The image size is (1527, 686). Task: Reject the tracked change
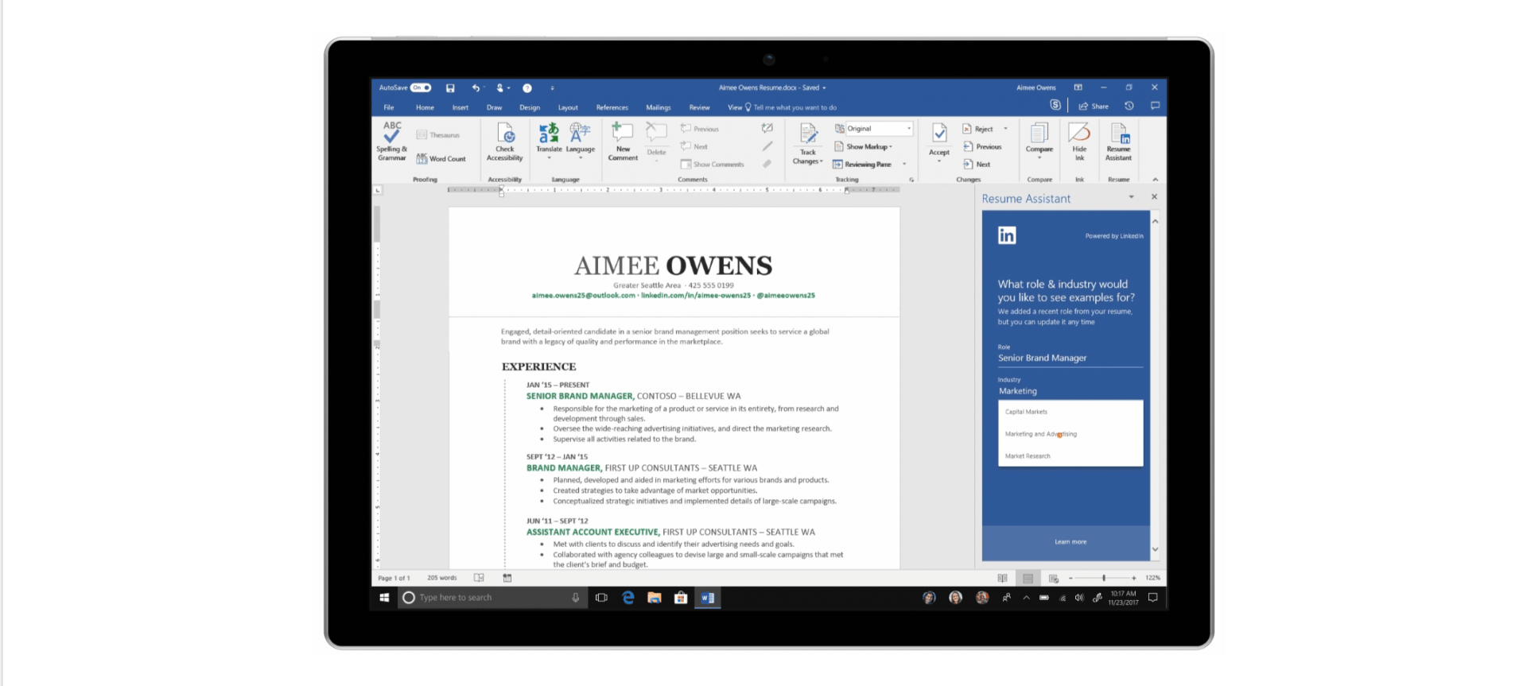click(x=978, y=129)
